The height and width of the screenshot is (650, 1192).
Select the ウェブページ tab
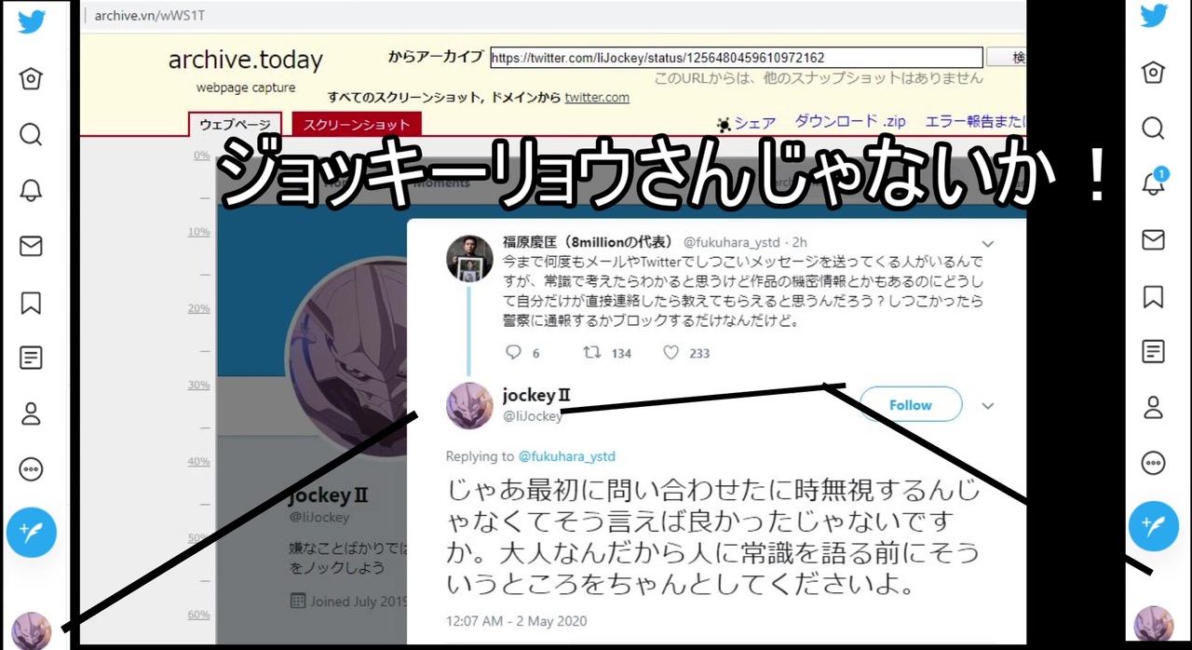pos(235,124)
